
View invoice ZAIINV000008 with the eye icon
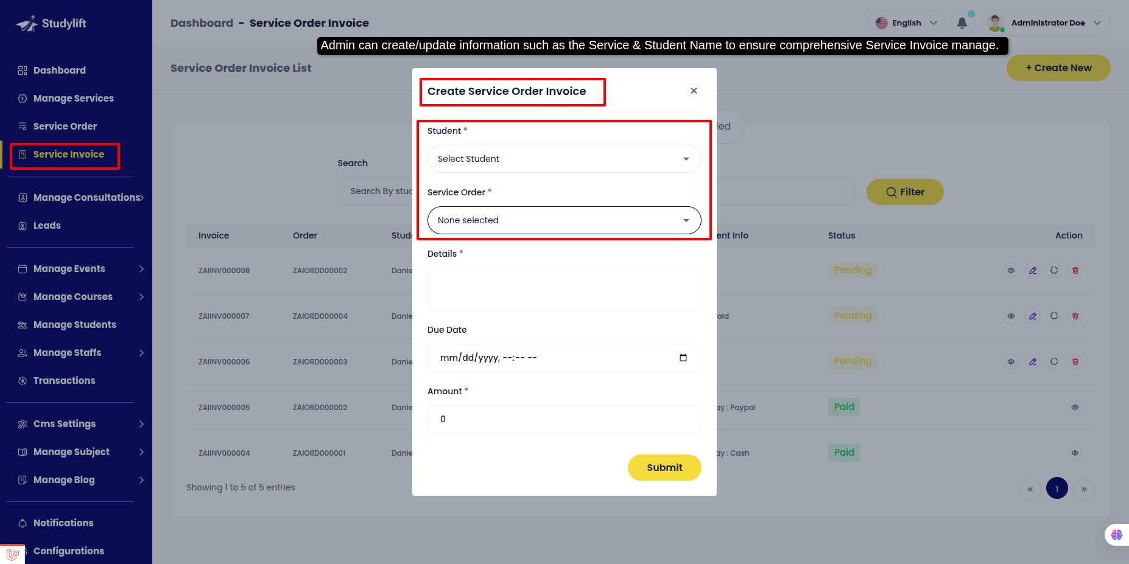1011,270
